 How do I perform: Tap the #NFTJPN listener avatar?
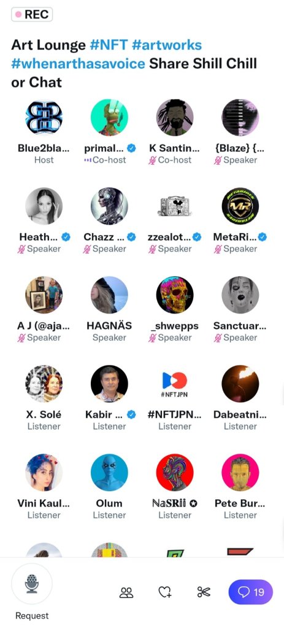point(175,384)
